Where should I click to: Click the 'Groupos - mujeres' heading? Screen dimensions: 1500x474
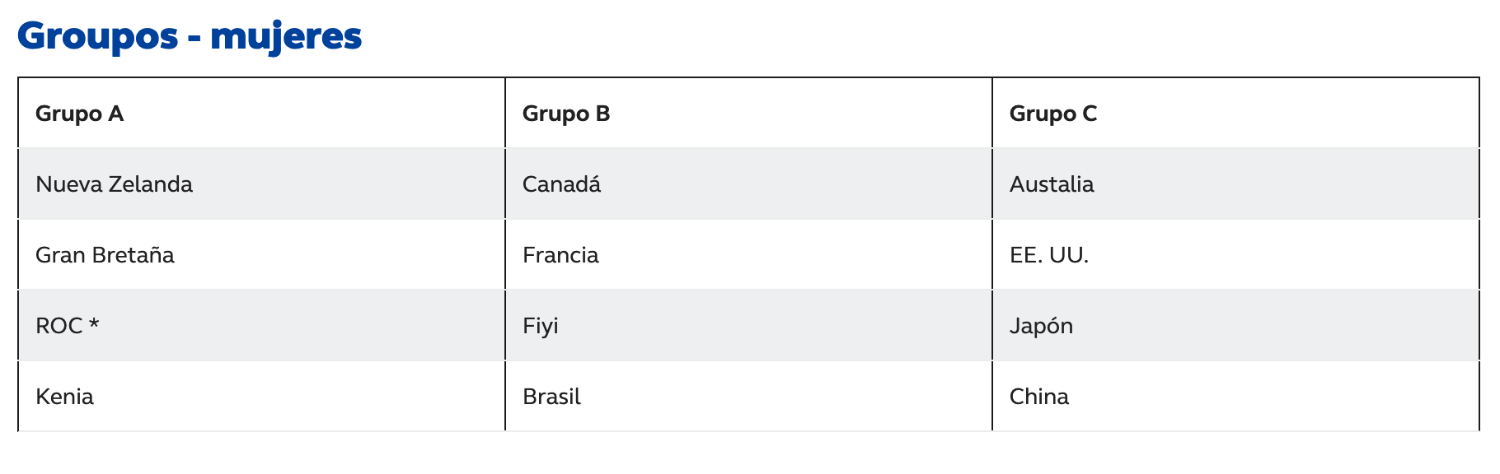(x=190, y=37)
